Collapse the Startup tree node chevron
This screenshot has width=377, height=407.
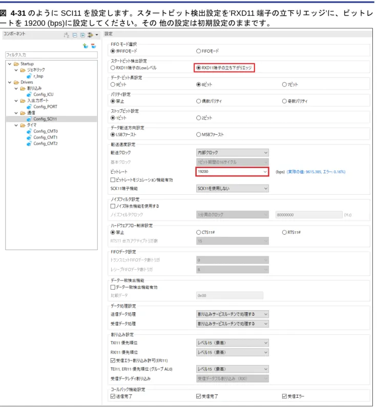pyautogui.click(x=10, y=64)
